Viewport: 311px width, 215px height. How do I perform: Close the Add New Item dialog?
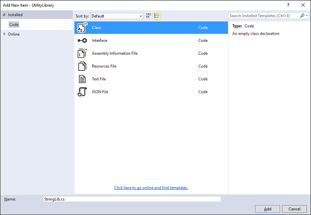303,4
